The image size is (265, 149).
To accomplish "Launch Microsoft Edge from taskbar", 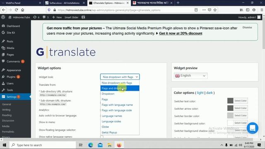I will (91, 145).
